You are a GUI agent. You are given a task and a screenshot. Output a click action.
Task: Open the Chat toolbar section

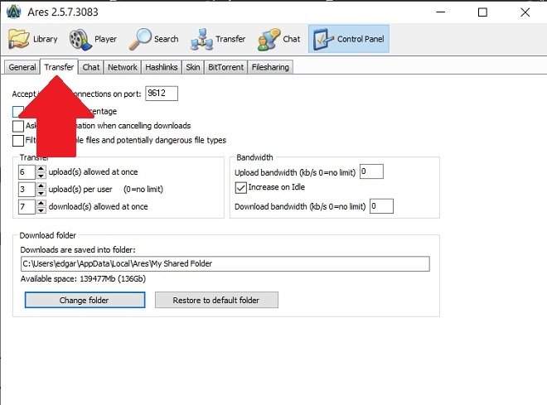[278, 39]
